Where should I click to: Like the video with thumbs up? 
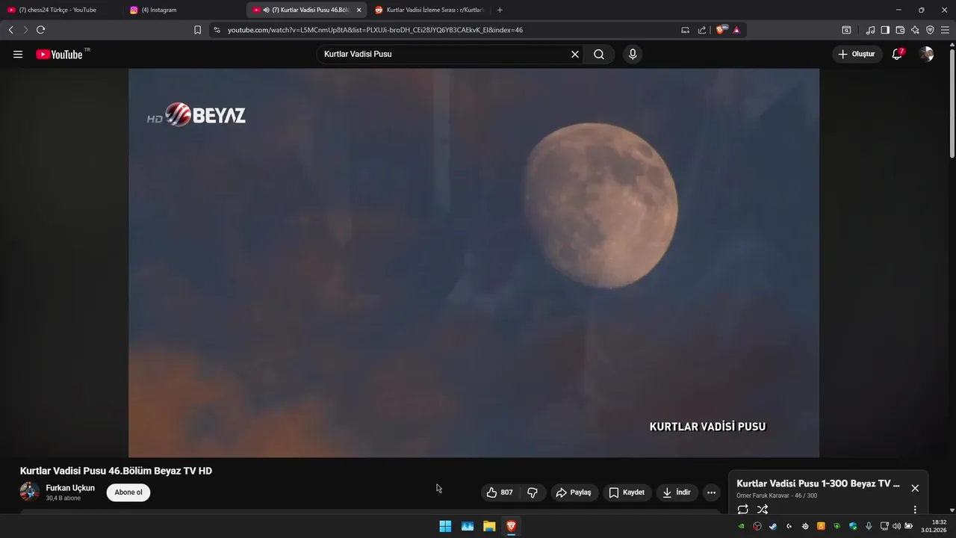coord(500,492)
